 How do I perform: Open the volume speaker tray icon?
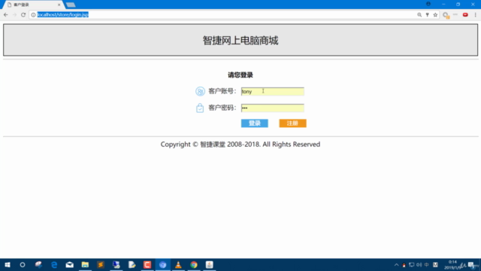point(419,264)
